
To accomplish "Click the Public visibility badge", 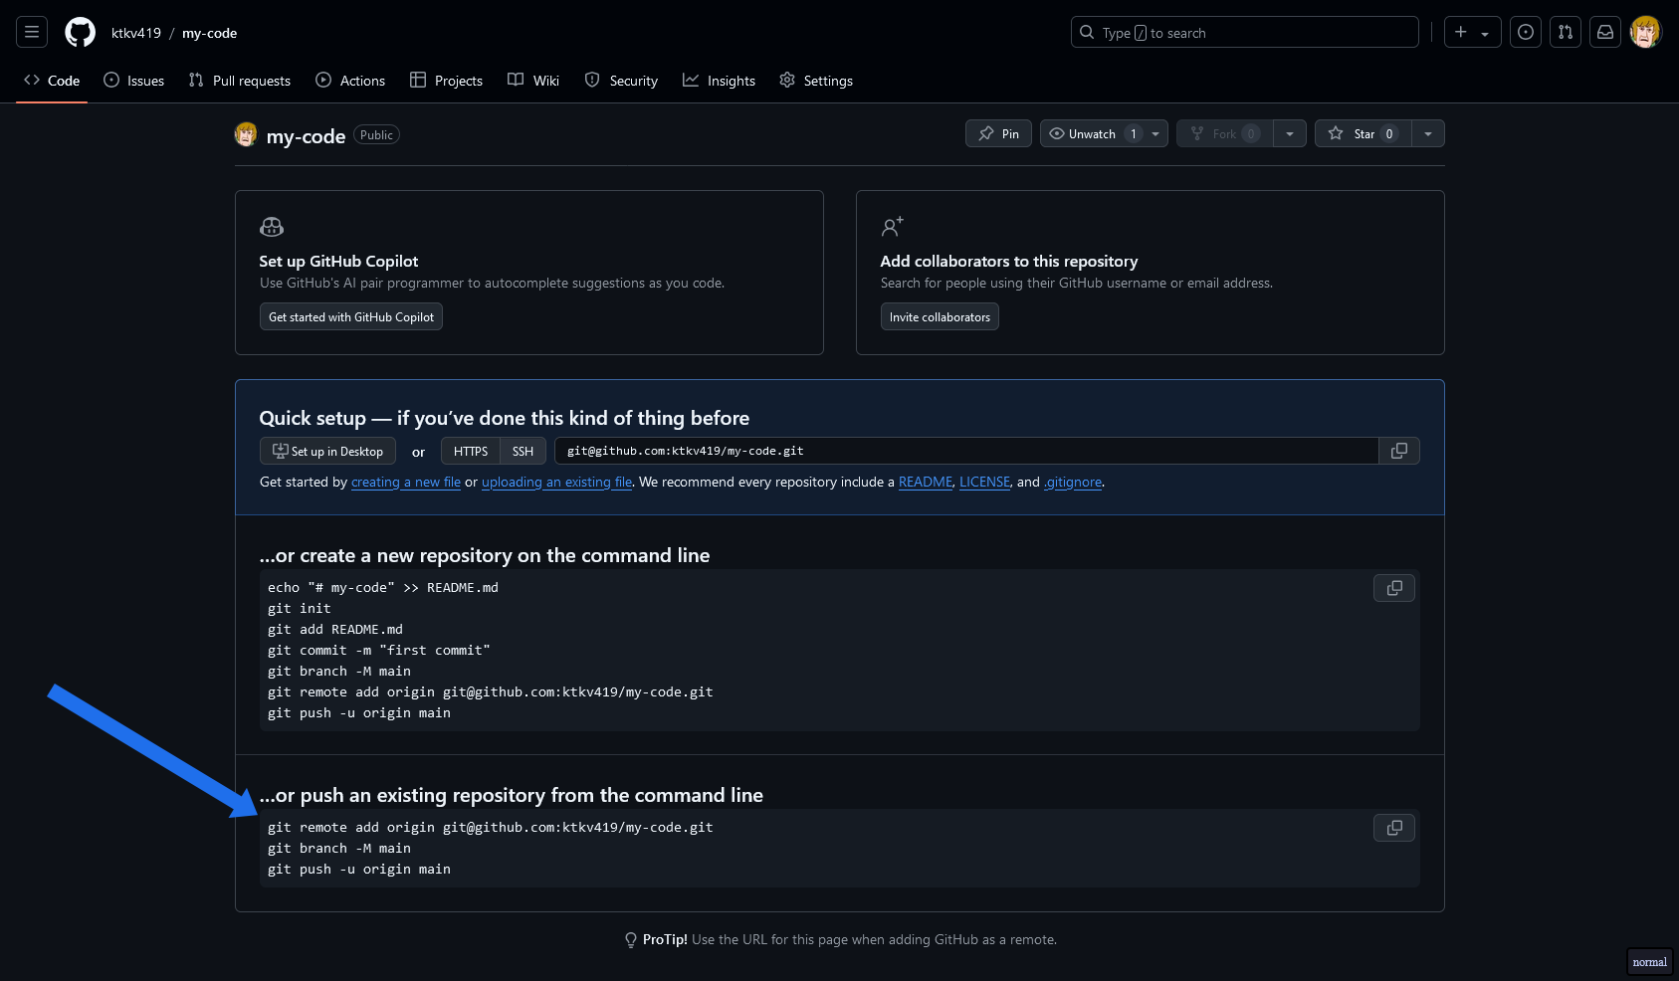I will [376, 134].
